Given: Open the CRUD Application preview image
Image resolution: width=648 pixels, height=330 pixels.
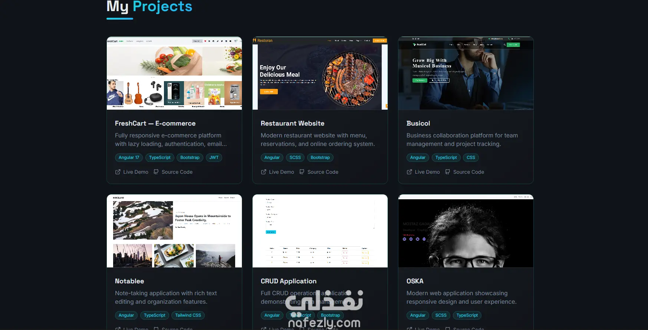Looking at the screenshot, I should [x=320, y=231].
